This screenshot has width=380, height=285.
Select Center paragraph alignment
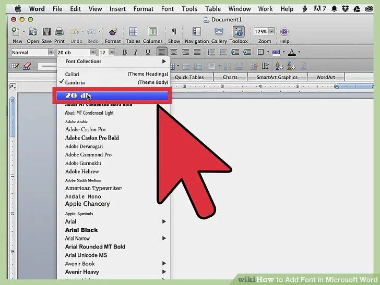tap(173, 52)
